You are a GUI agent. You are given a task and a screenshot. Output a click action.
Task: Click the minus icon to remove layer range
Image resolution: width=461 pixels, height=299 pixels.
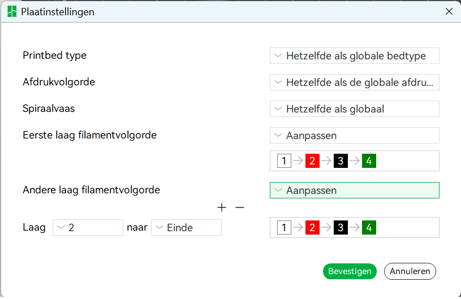click(240, 207)
